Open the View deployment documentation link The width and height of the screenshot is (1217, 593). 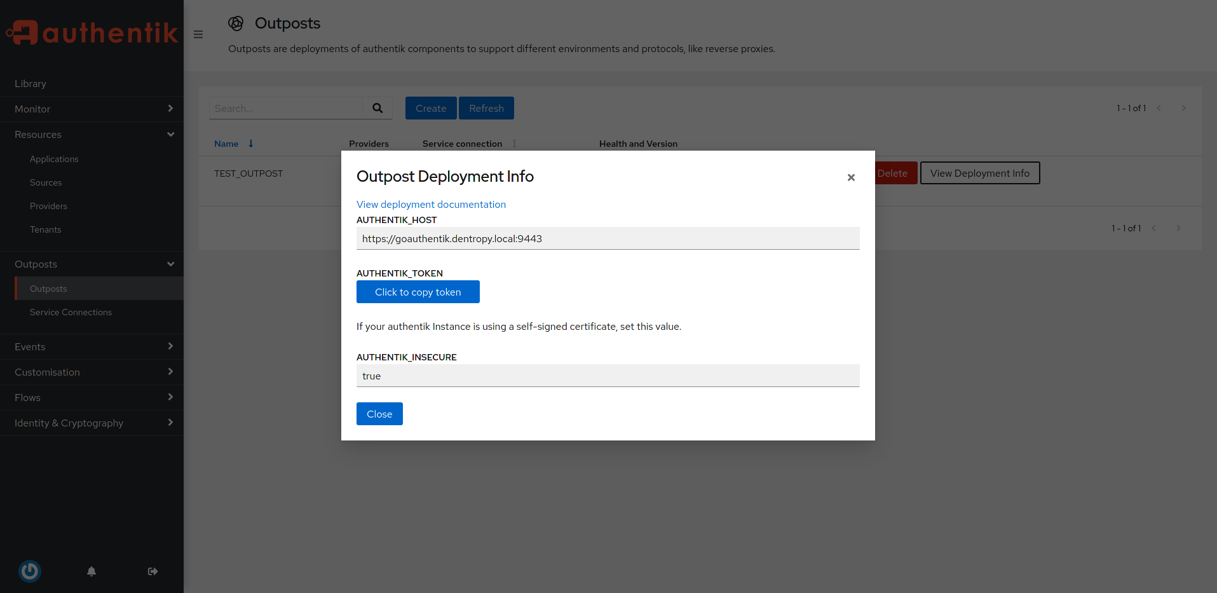[x=431, y=204]
